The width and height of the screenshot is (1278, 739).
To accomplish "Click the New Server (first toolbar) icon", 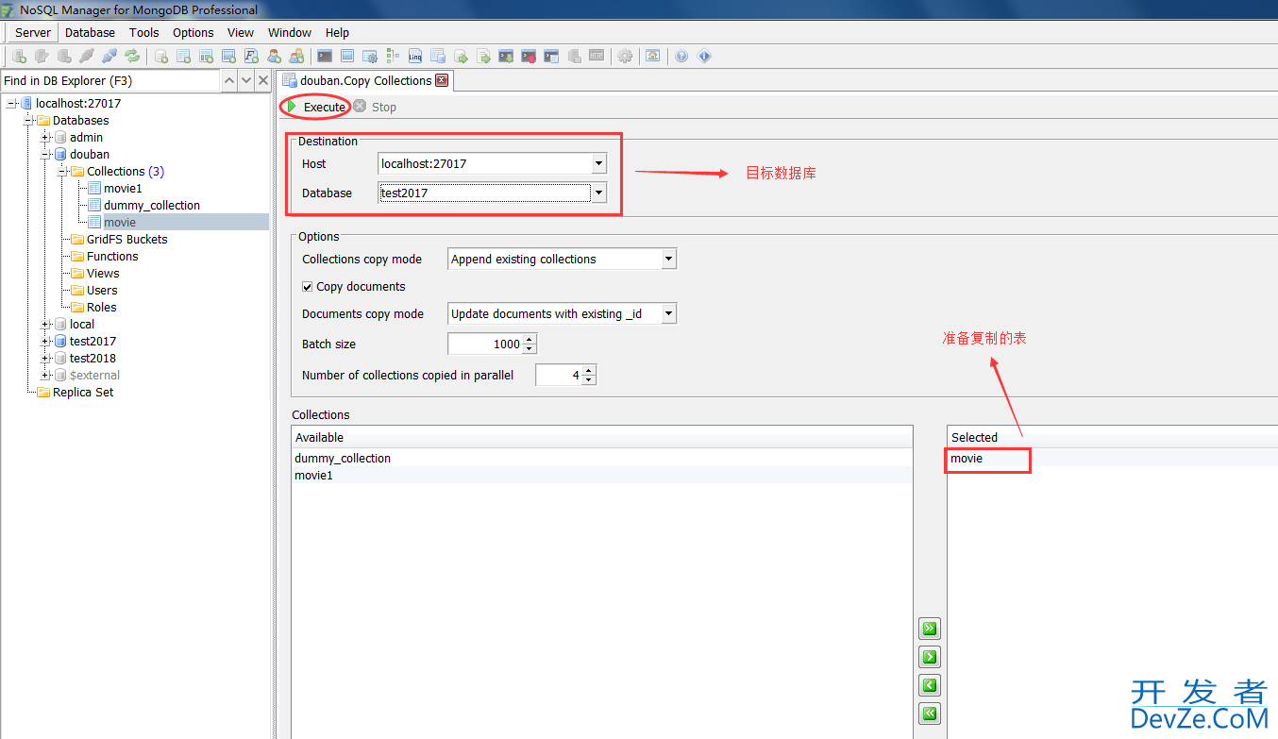I will click(19, 57).
